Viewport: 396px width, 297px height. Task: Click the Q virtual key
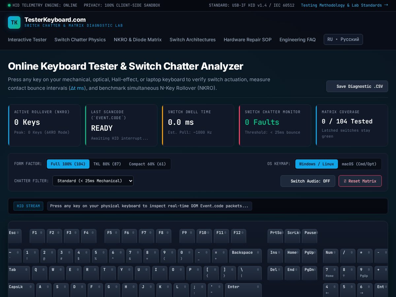[x=40, y=273]
